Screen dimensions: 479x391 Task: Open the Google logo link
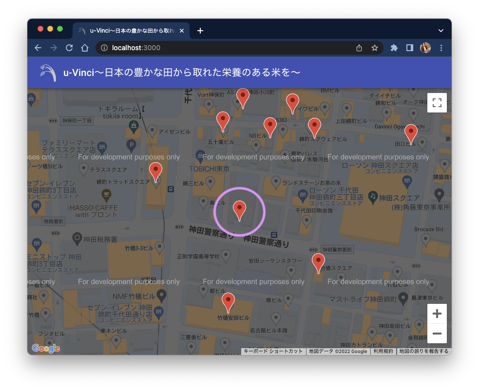pyautogui.click(x=46, y=348)
